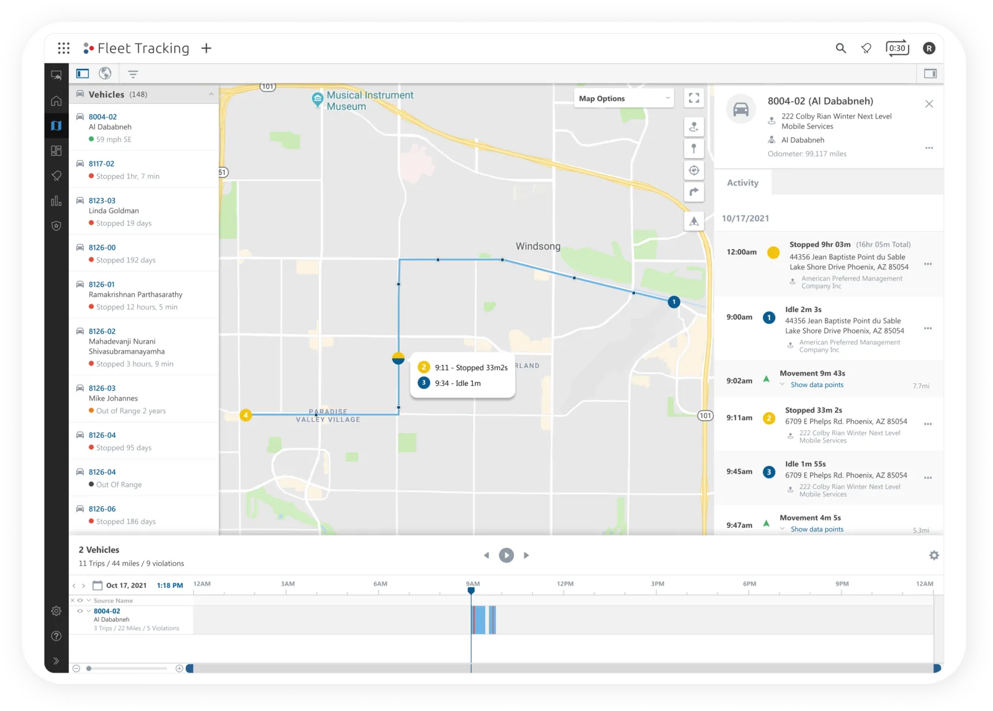
Task: Enter fullscreen map mode
Action: click(694, 98)
